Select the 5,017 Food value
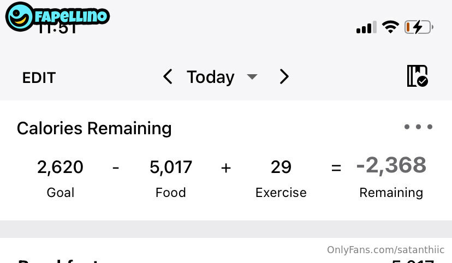Image resolution: width=452 pixels, height=263 pixels. point(171,166)
